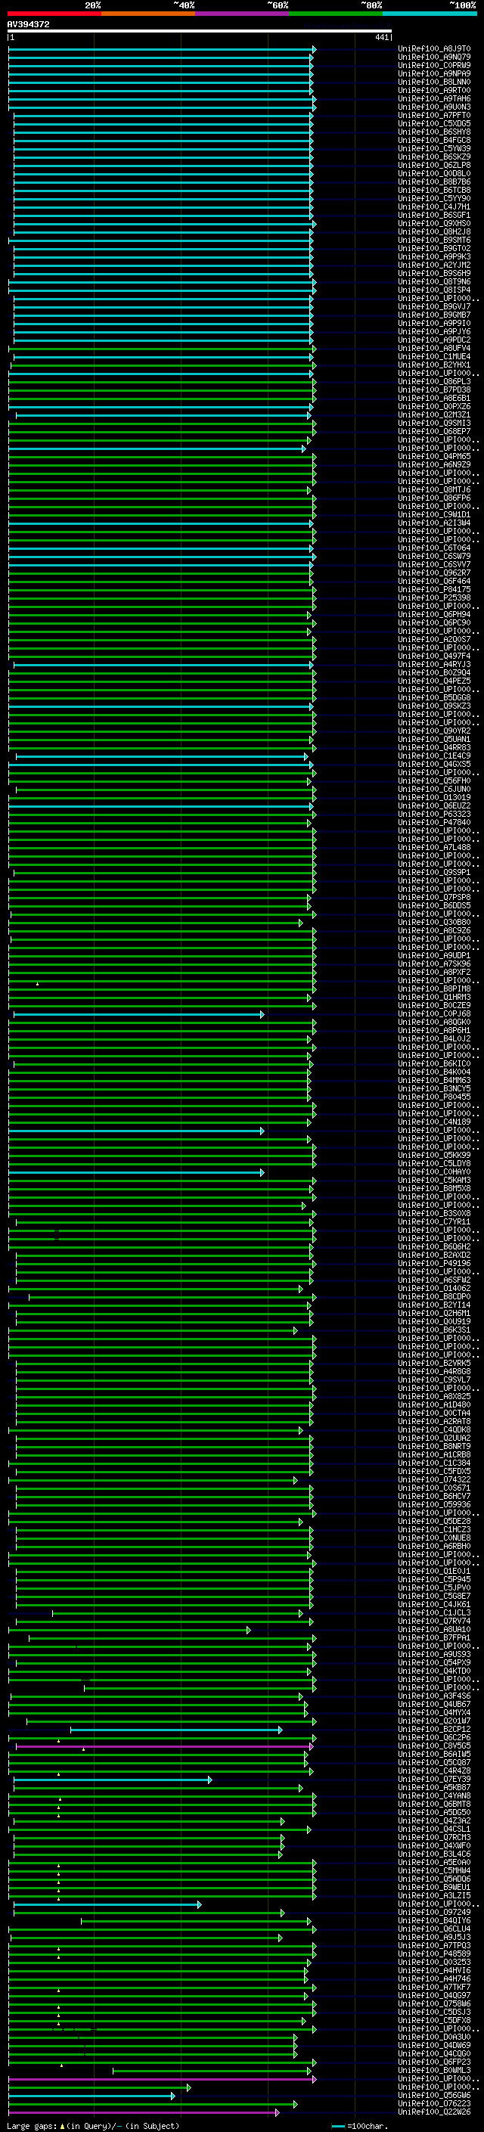Open hit UniRef100_O97249
Viewport: 484px width, 2132px height.
[434, 1912]
